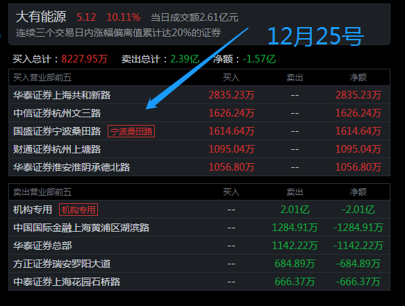The width and height of the screenshot is (405, 306).
Task: Open 方正证券瑞安罗阳大道 seller row
Action: [199, 264]
